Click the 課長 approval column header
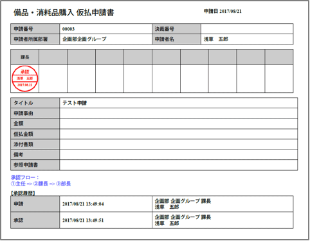The width and height of the screenshot is (310, 241). tap(25, 57)
